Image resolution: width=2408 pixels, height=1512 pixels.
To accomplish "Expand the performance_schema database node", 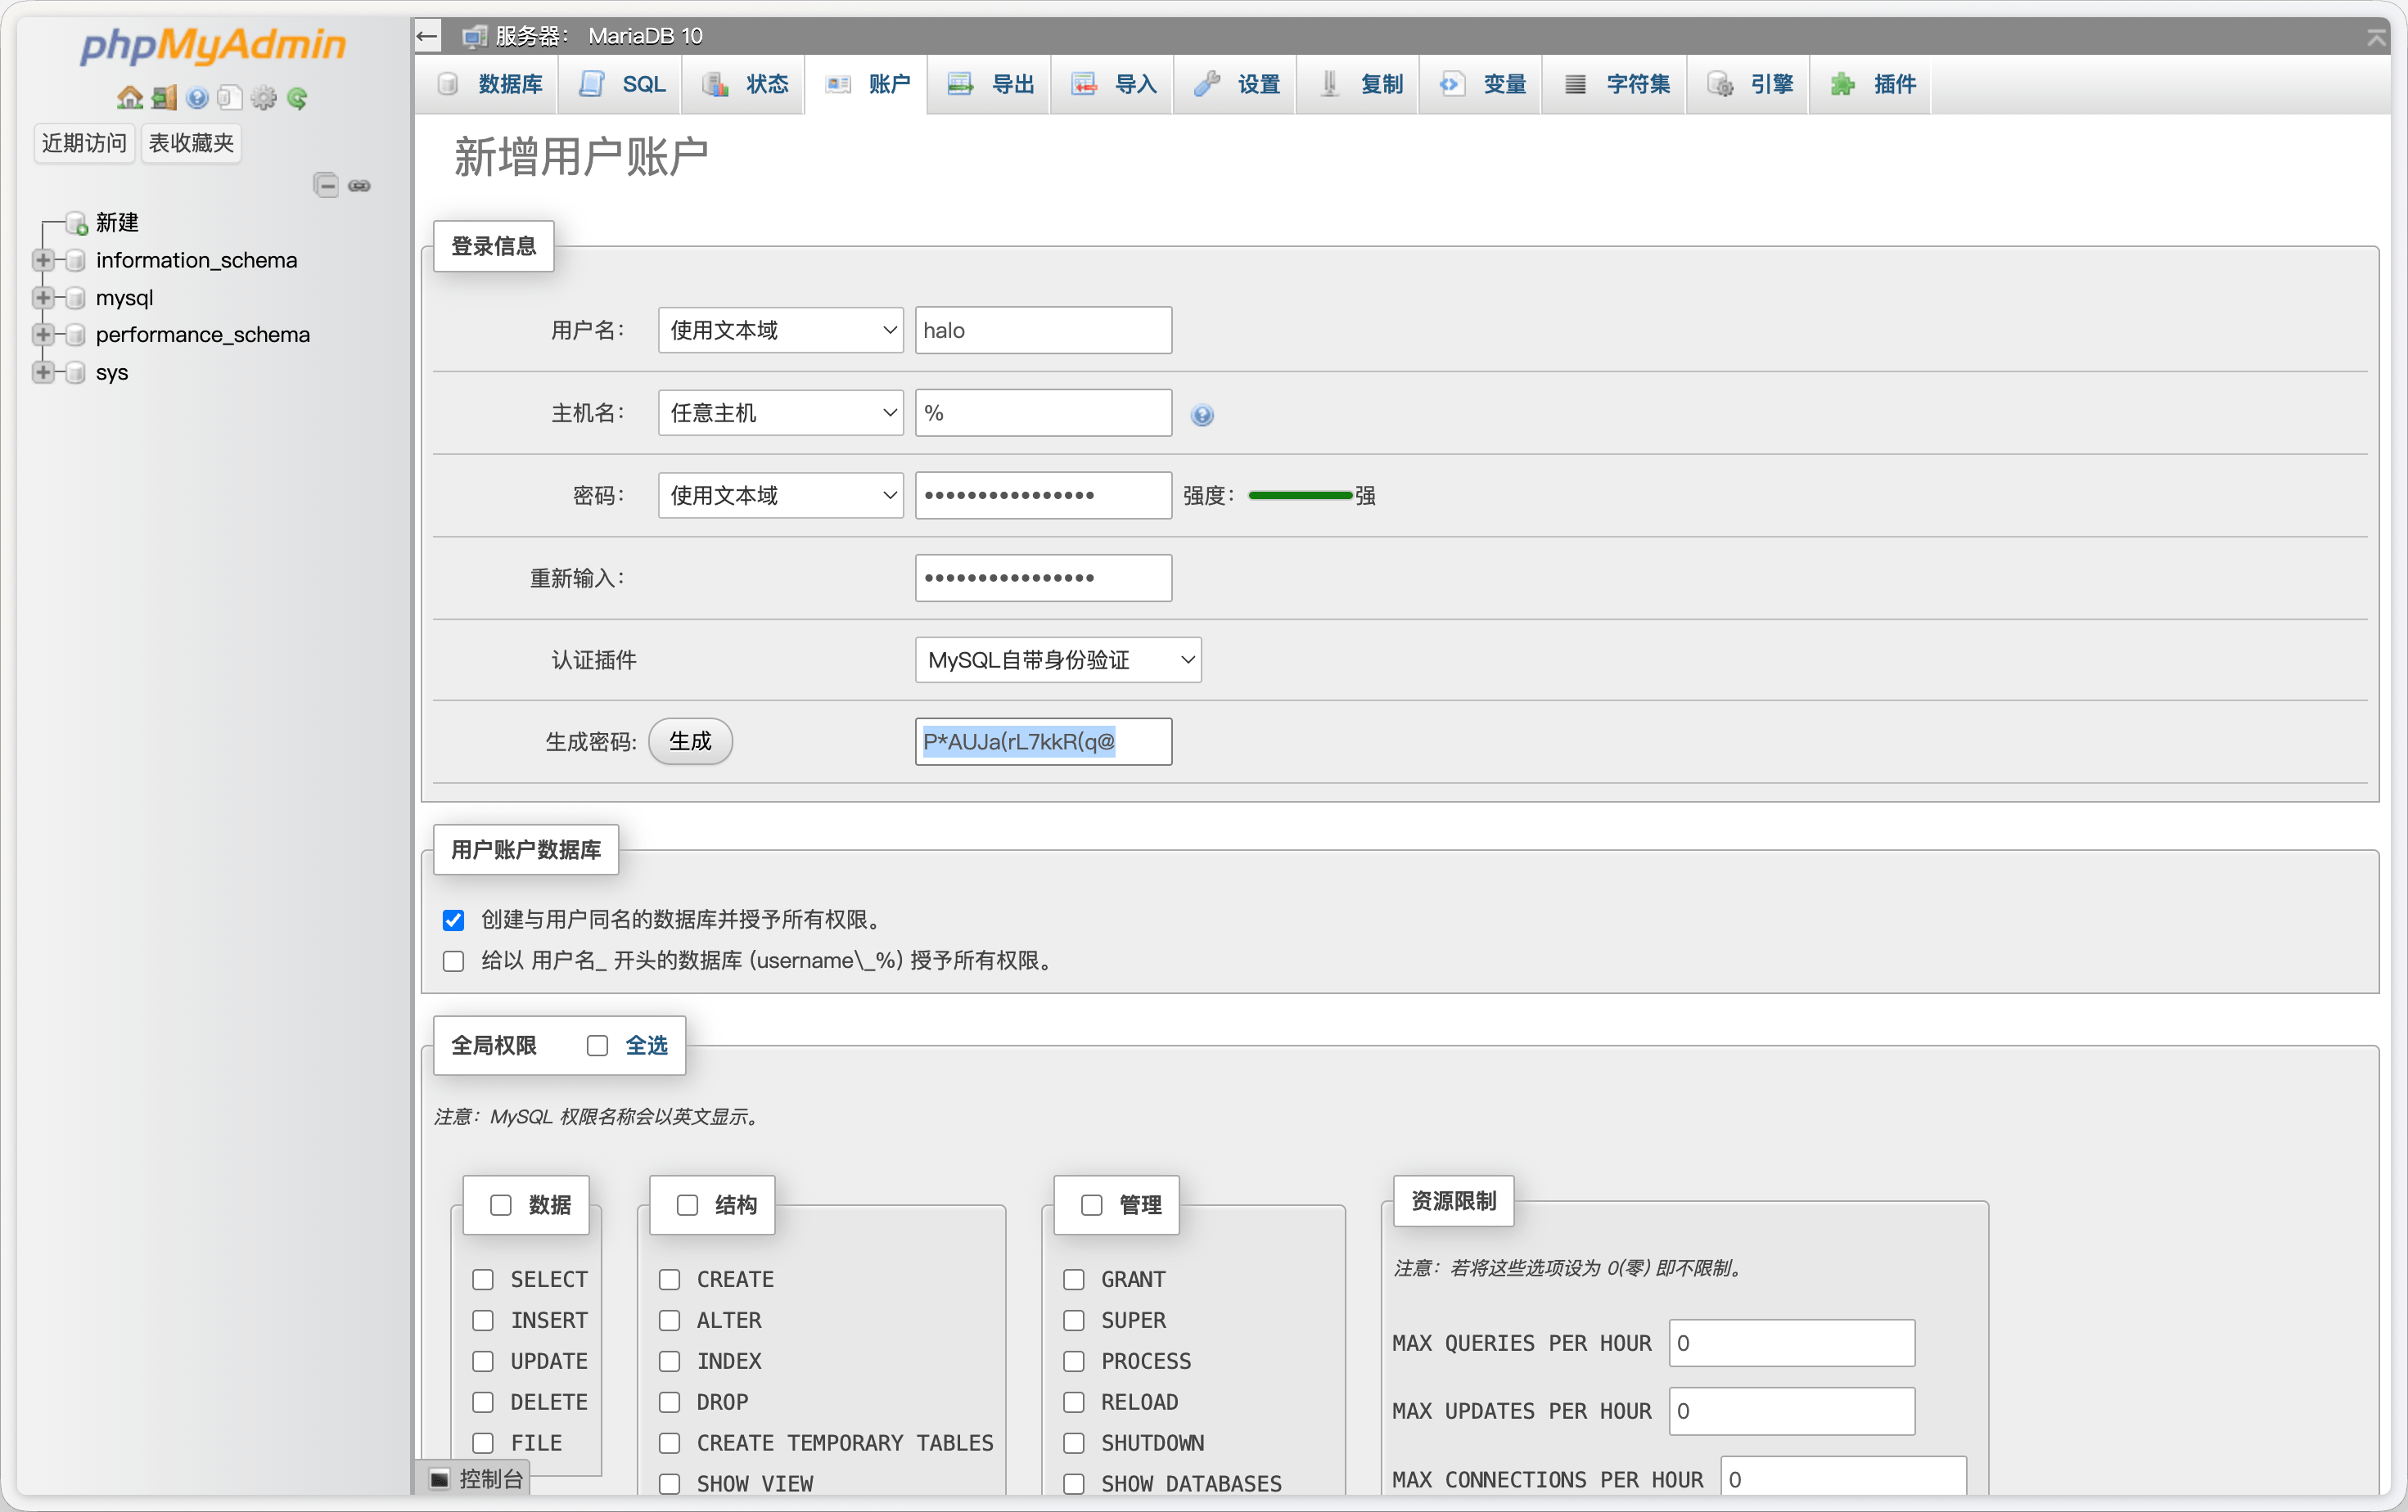I will click(x=43, y=335).
